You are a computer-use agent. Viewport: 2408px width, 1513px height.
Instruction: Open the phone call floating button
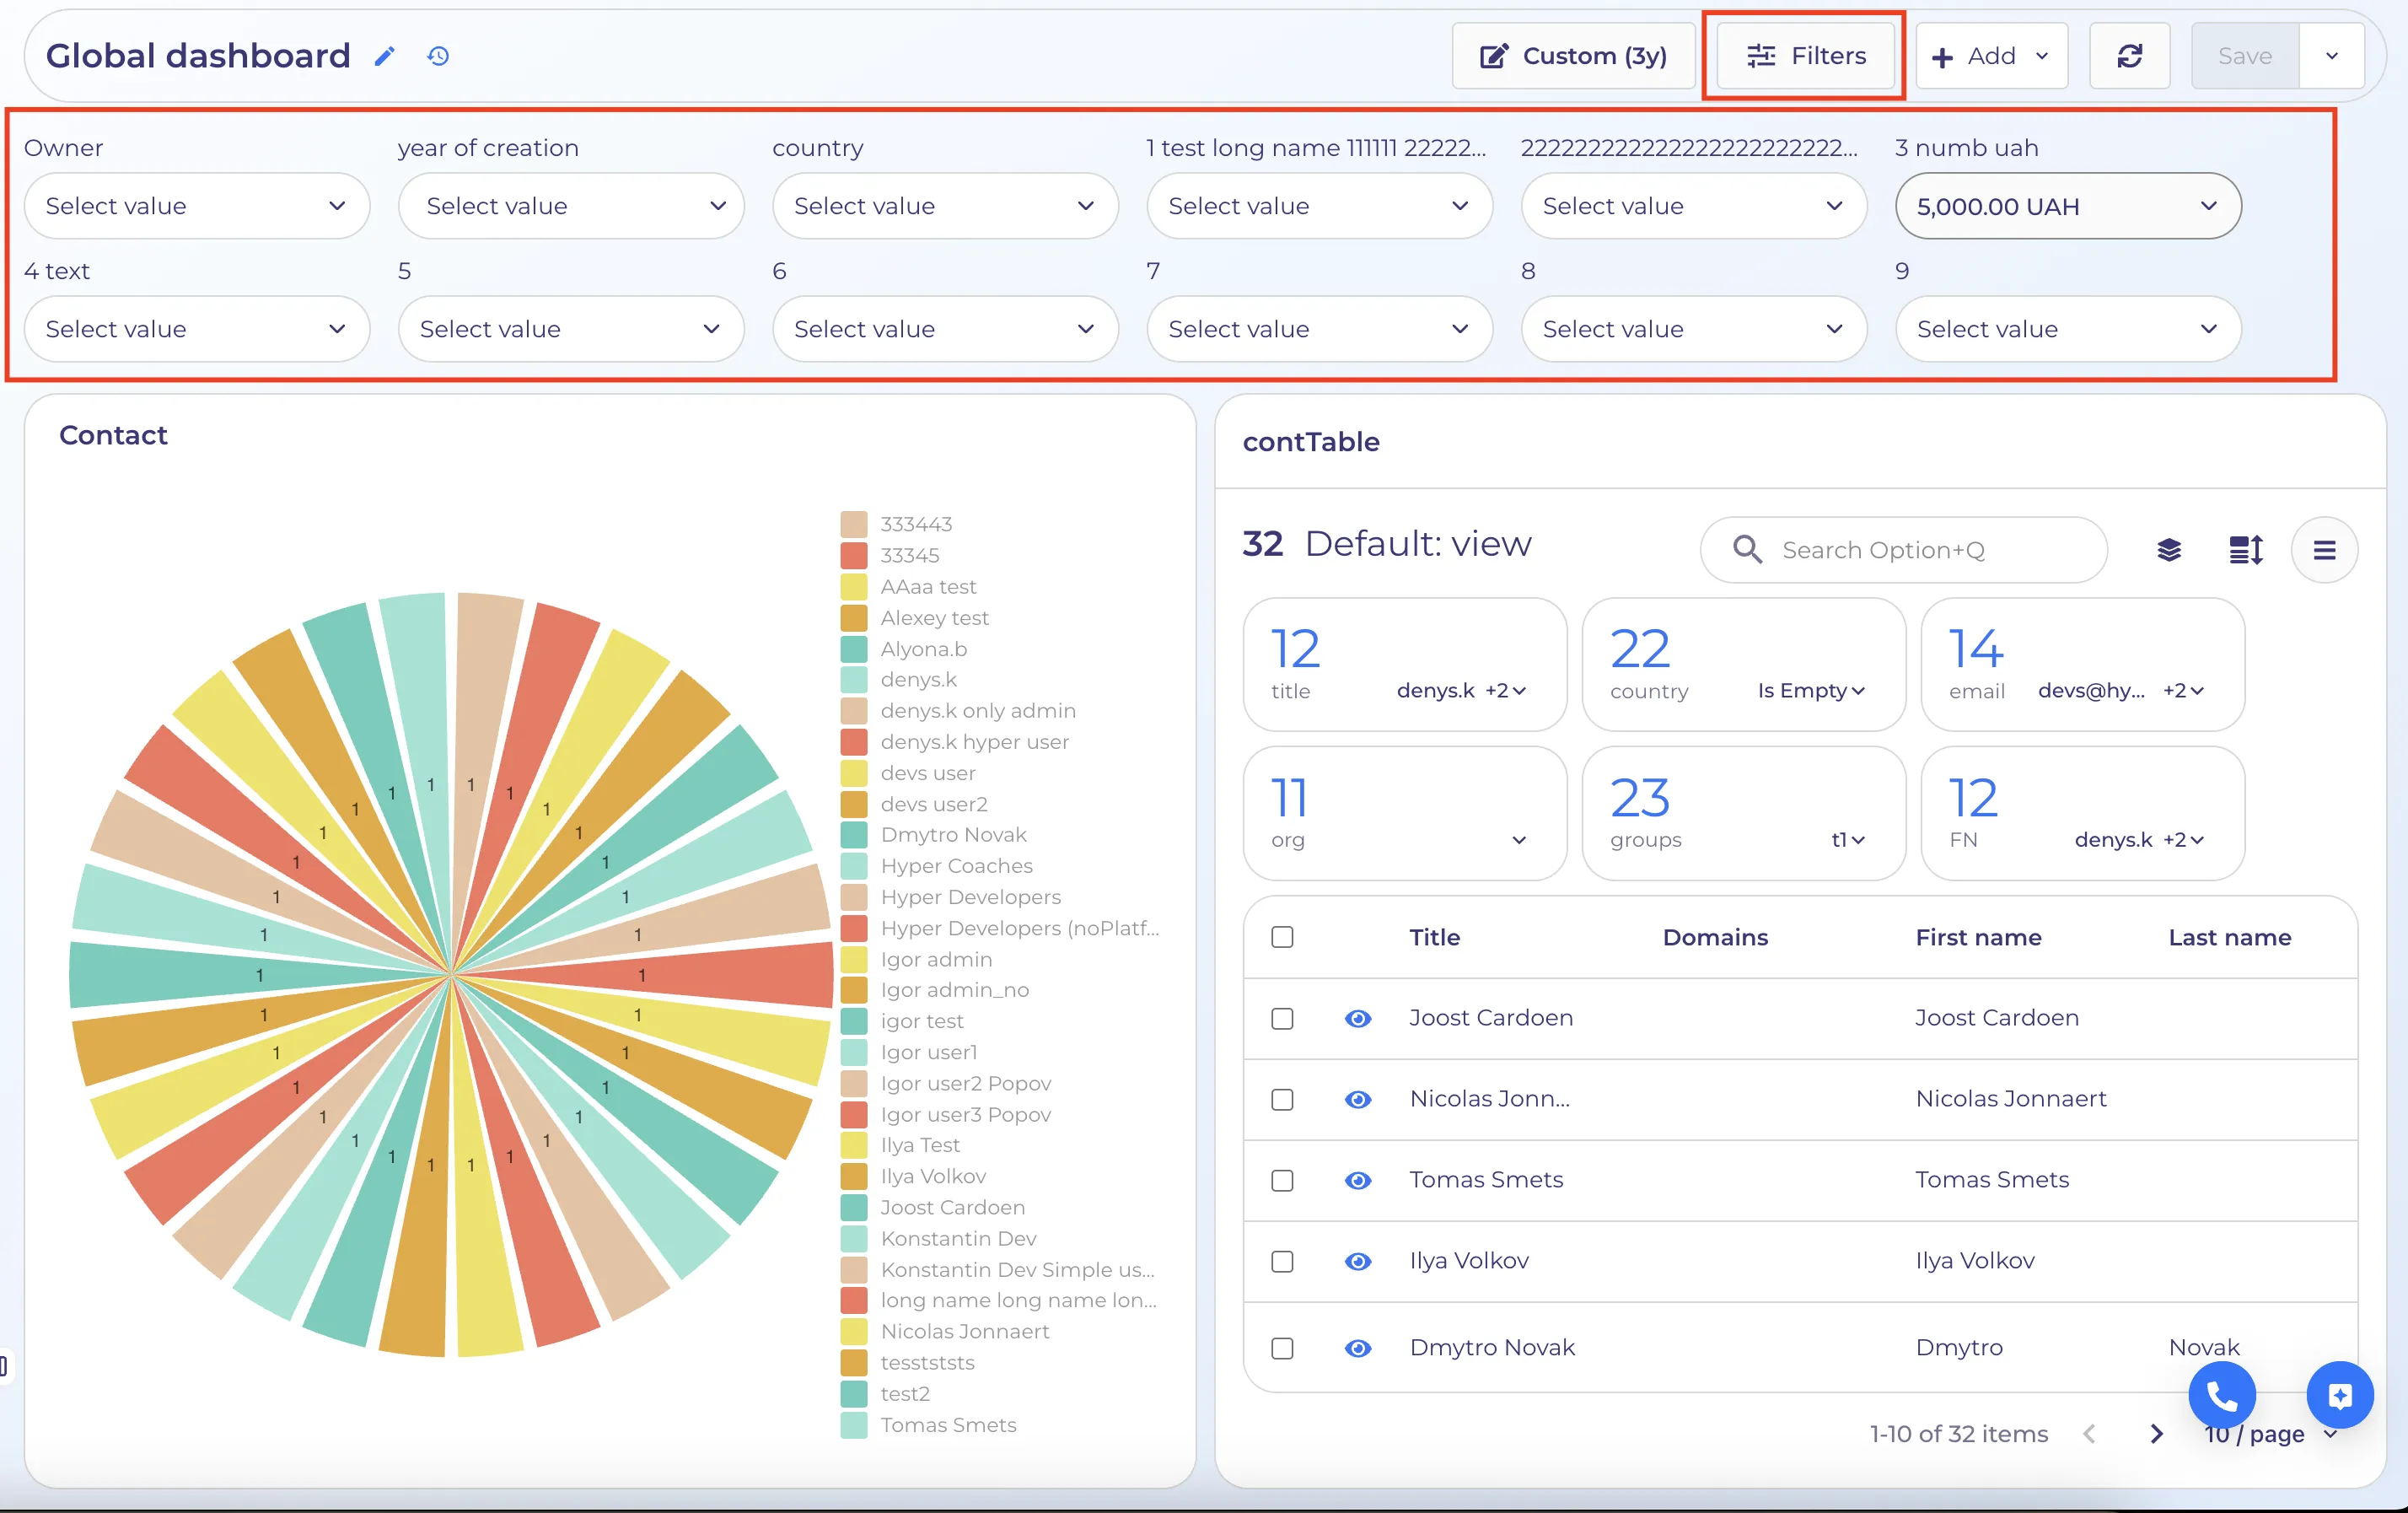click(2221, 1395)
